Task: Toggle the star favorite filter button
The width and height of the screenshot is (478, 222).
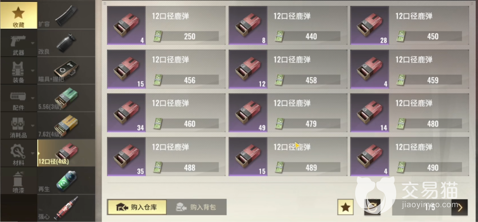Action: tap(345, 207)
